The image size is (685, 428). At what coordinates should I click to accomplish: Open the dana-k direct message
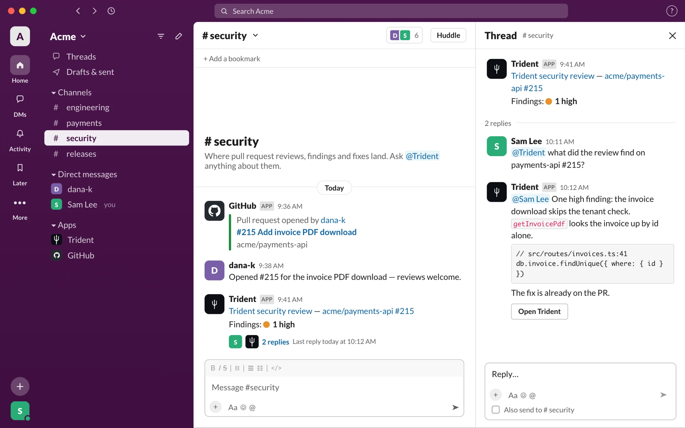117,189
